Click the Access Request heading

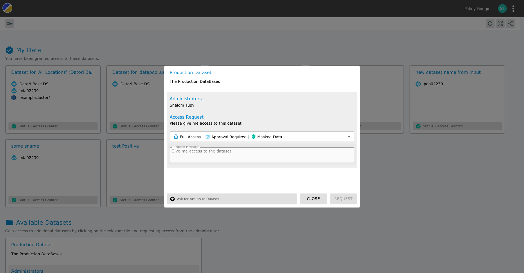[187, 117]
